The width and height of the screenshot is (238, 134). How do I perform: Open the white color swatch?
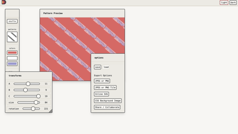pyautogui.click(x=12, y=58)
